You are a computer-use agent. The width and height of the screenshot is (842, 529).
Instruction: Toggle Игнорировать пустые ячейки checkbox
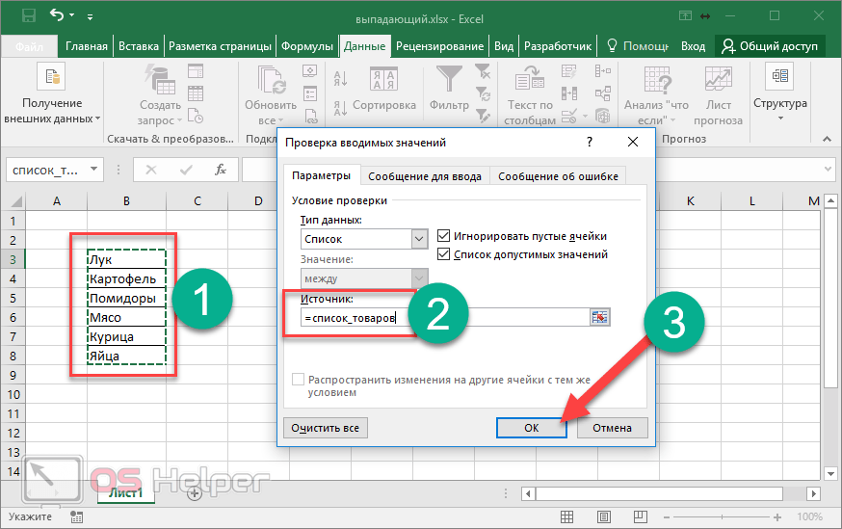tap(444, 236)
